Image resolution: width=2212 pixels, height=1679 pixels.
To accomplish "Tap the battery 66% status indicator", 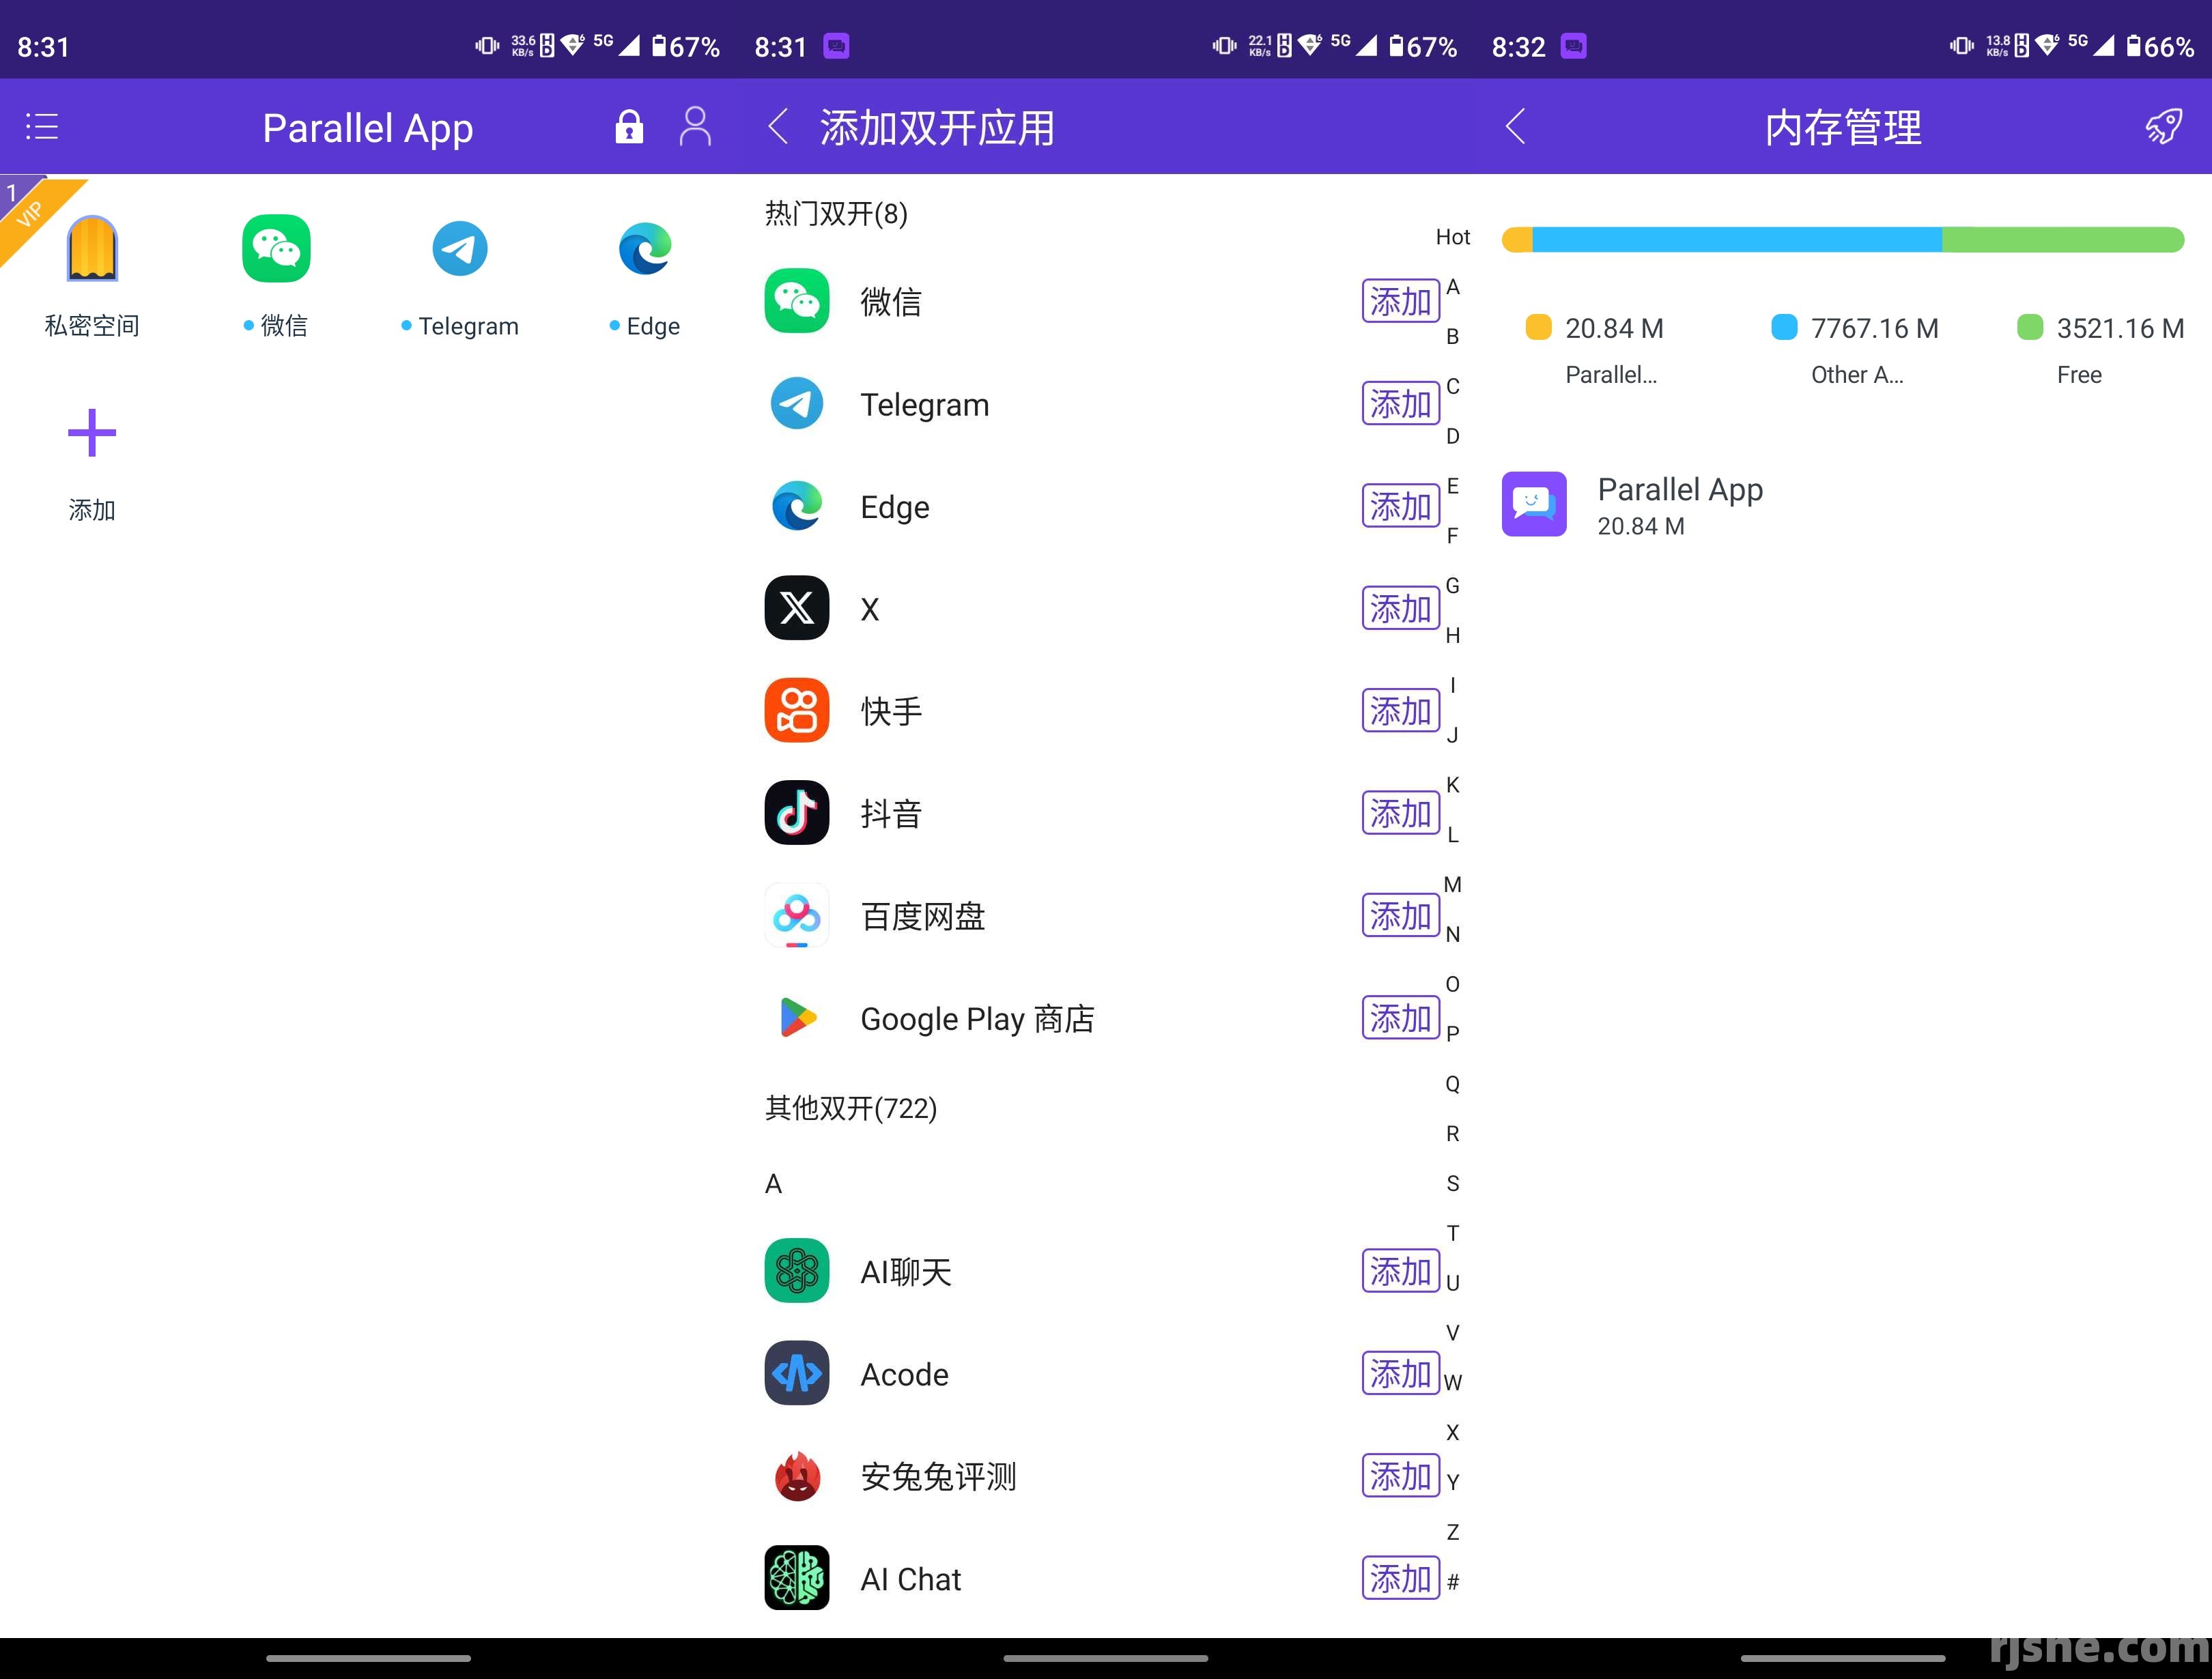I will click(2160, 46).
